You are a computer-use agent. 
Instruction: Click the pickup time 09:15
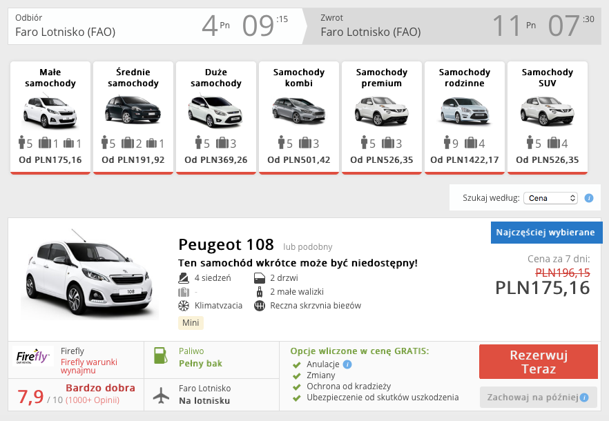click(265, 26)
